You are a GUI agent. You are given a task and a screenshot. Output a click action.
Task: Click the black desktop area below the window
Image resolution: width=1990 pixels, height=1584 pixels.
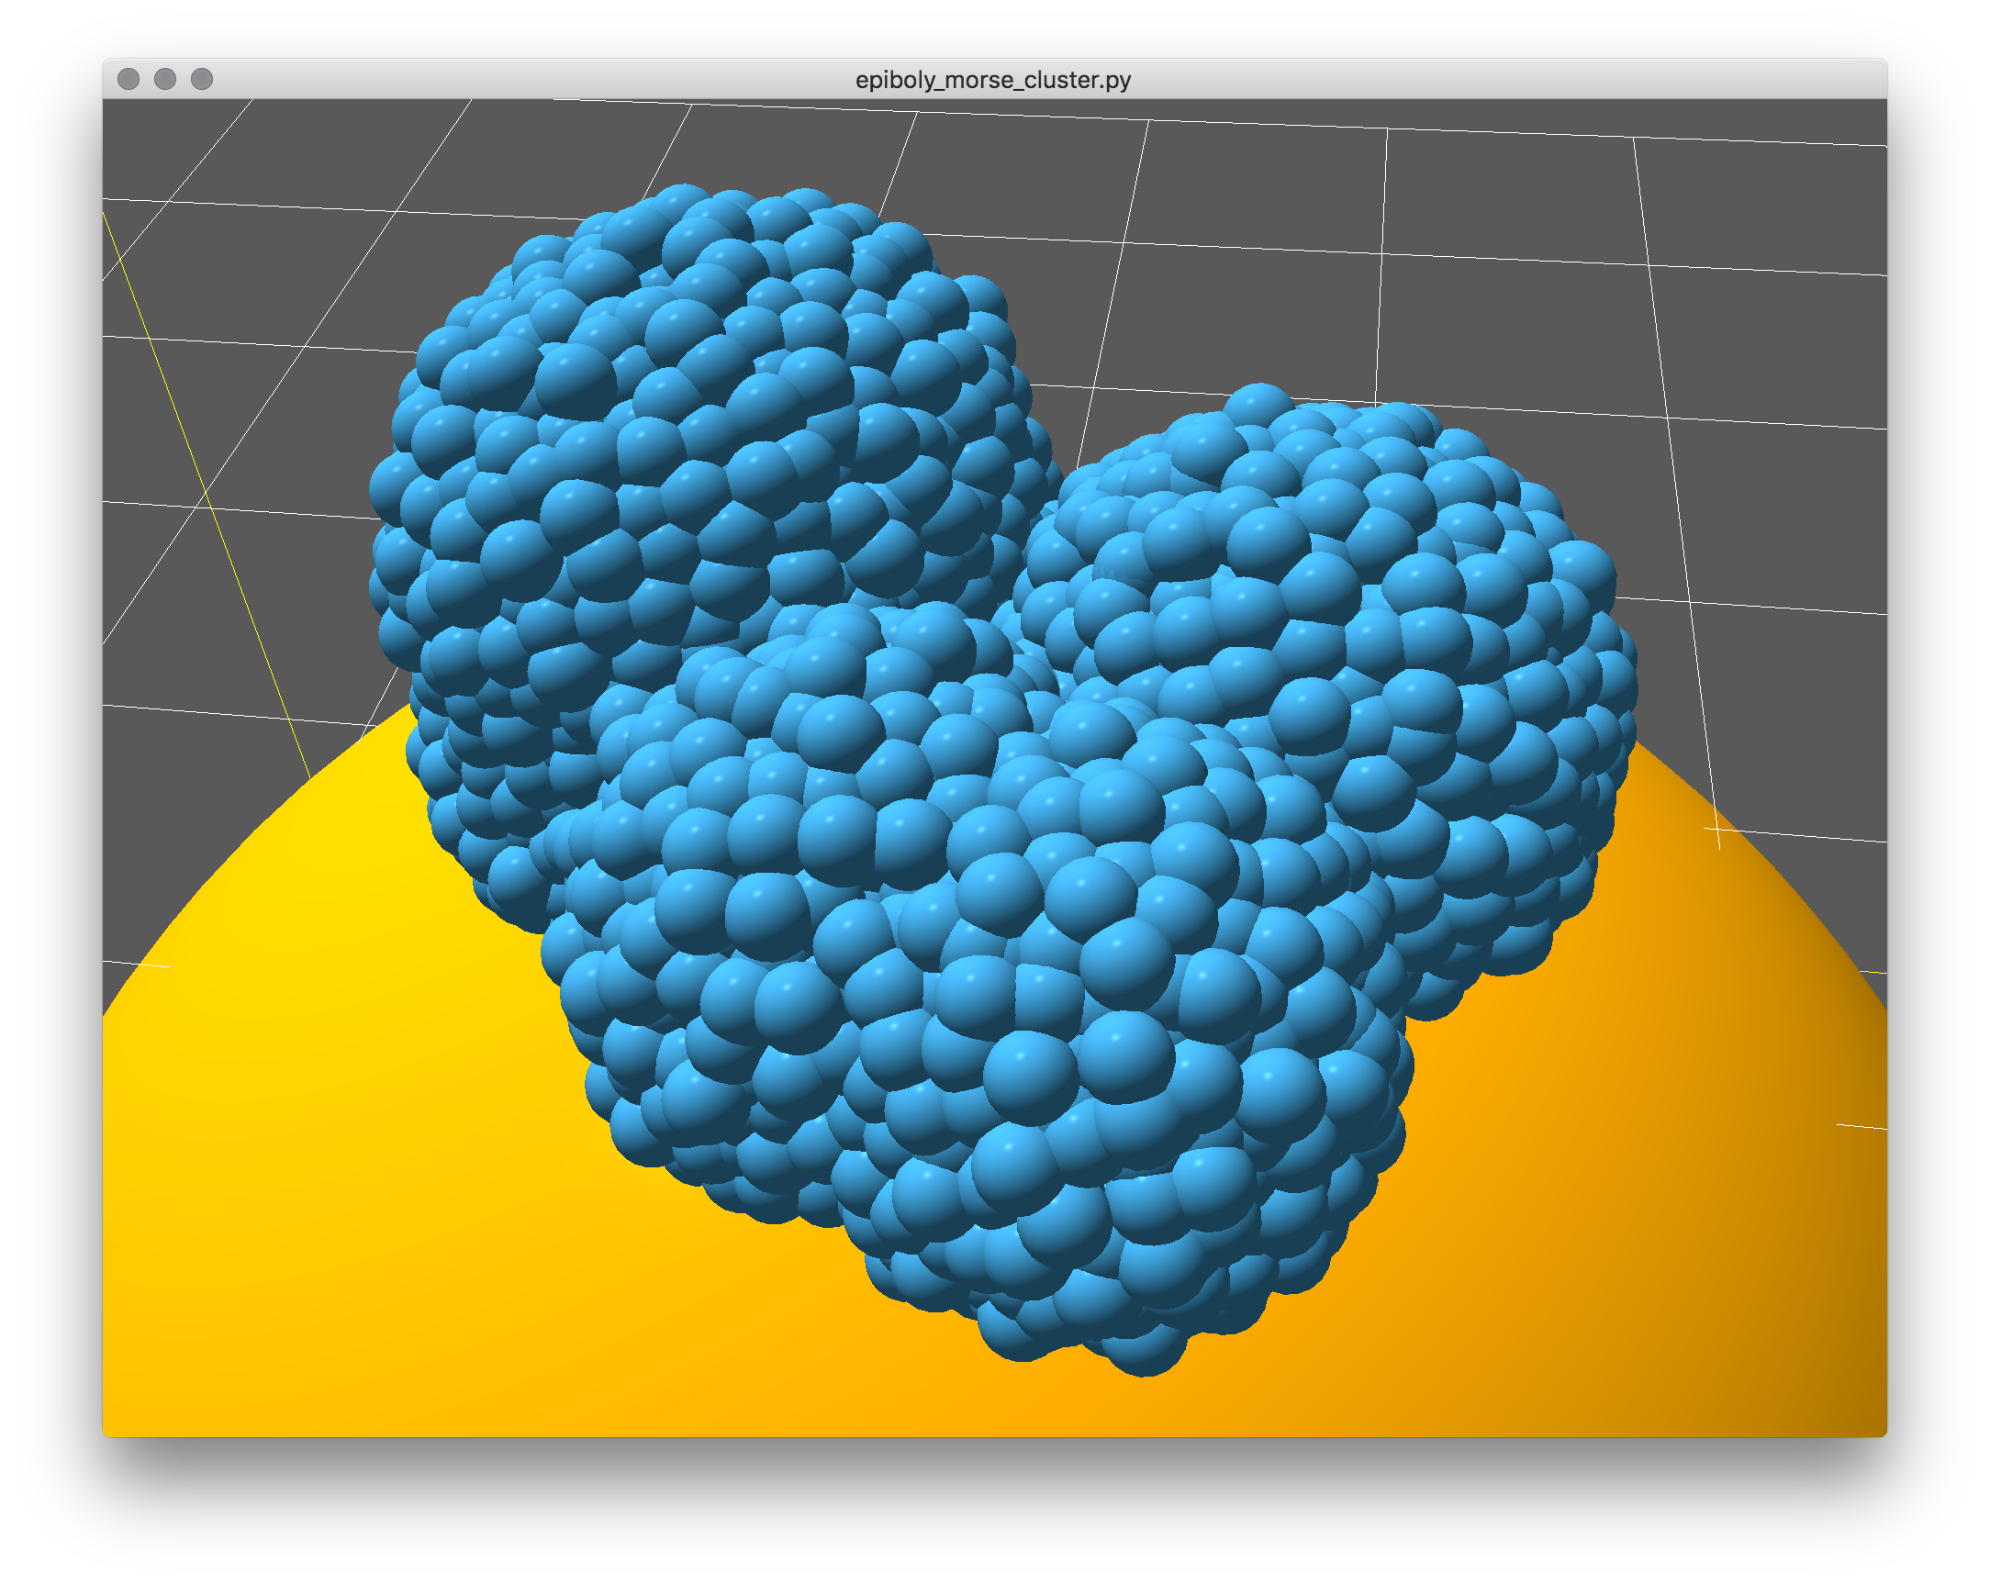click(995, 1514)
